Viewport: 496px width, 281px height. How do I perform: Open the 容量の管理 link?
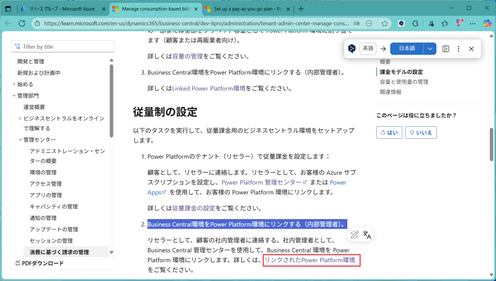[187, 56]
